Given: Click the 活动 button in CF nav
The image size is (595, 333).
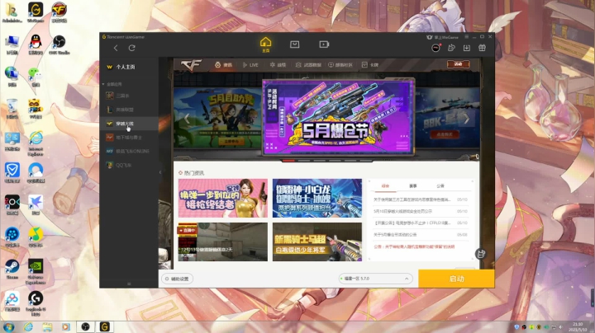Looking at the screenshot, I should [x=459, y=64].
